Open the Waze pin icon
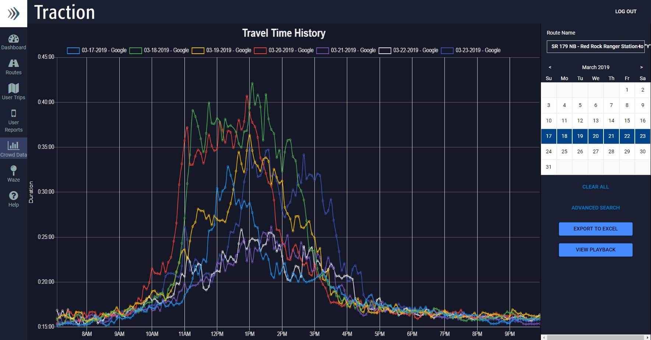This screenshot has width=651, height=340. pos(14,171)
